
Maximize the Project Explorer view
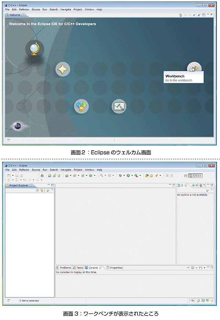point(52,185)
